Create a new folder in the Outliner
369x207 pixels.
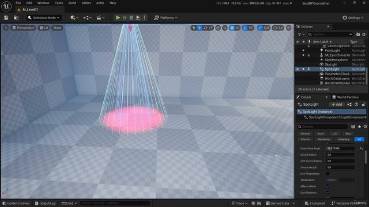(x=358, y=34)
